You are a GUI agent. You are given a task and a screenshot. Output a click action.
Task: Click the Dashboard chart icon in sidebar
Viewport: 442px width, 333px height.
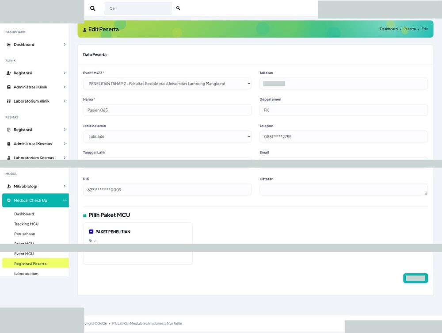pos(9,45)
